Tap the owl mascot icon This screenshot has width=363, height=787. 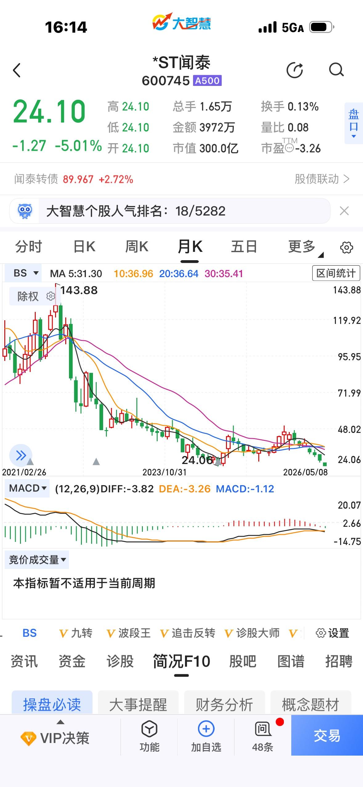(25, 211)
